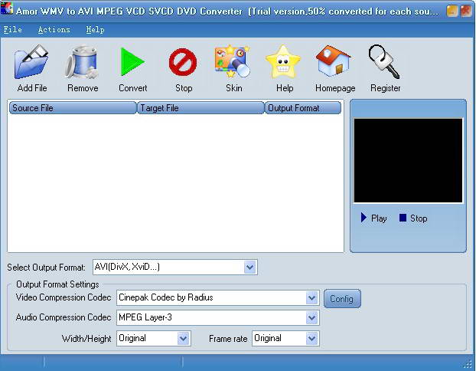The height and width of the screenshot is (371, 476).
Task: Click the star Help icon
Action: tap(283, 62)
